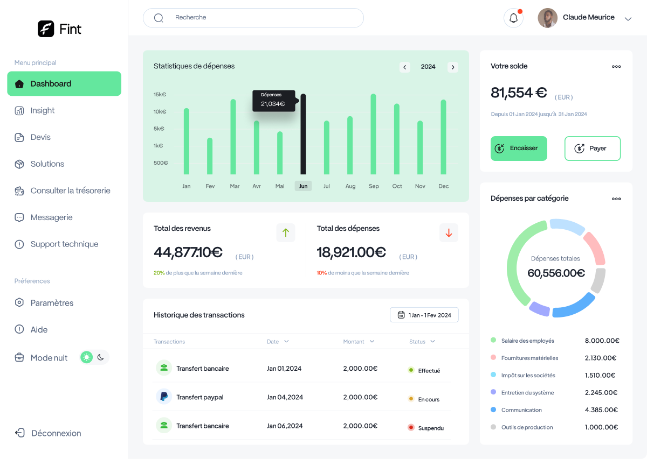
Task: Open the Montant sorting dropdown
Action: pyautogui.click(x=372, y=342)
